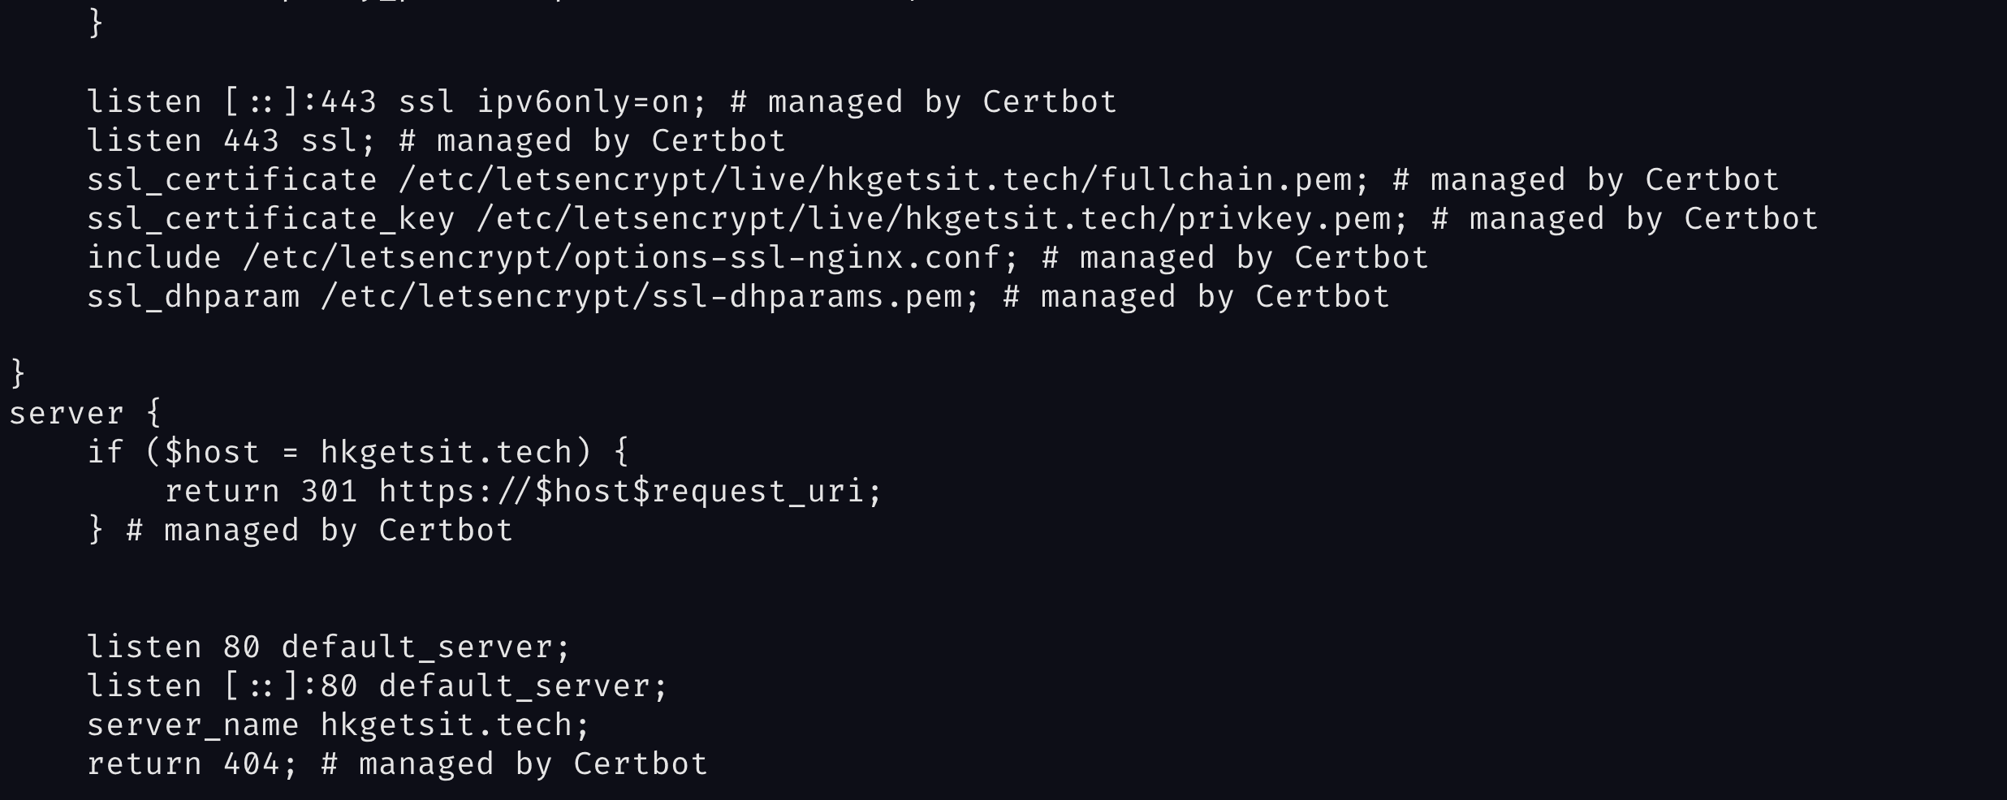Click the 'ssl_dhparam' directive word

pos(193,297)
